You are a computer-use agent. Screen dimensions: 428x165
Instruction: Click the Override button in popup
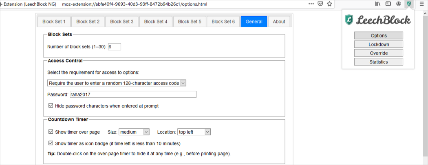point(379,53)
